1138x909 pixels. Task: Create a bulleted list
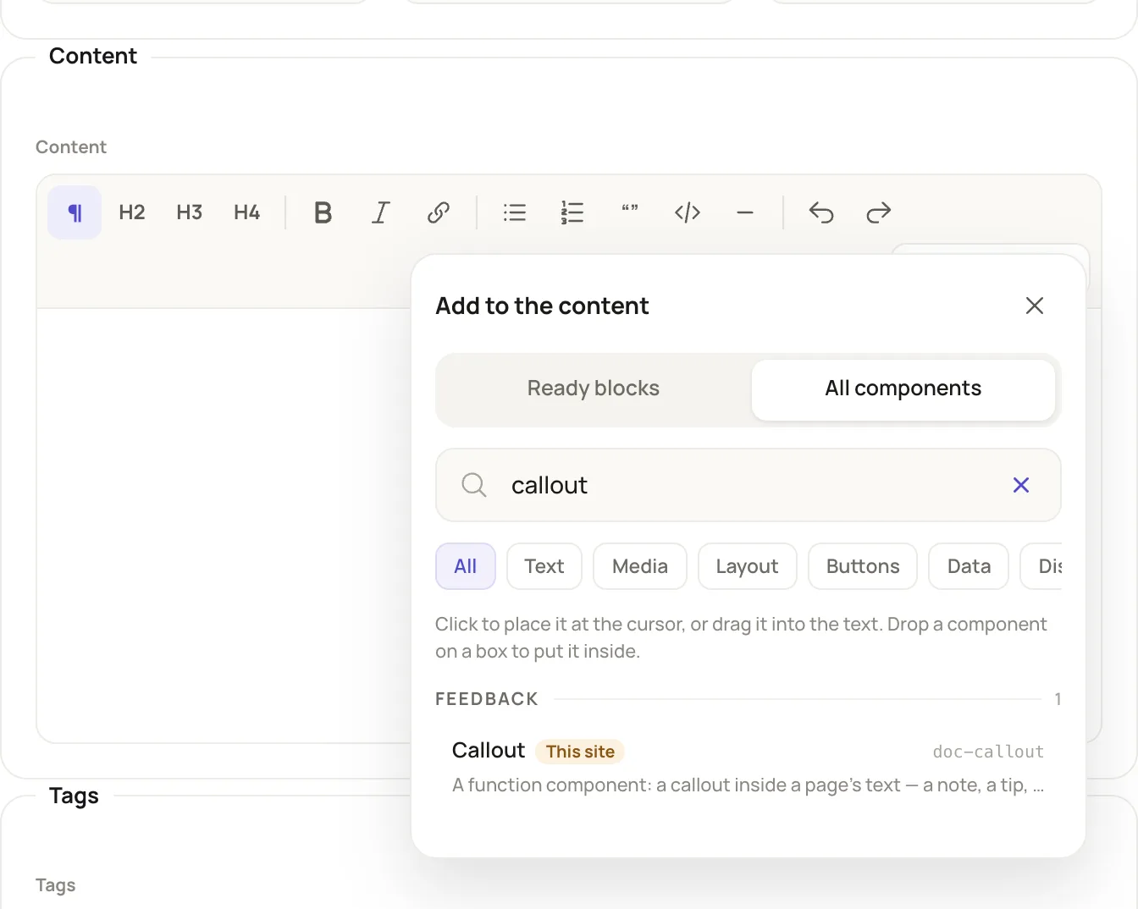[515, 212]
